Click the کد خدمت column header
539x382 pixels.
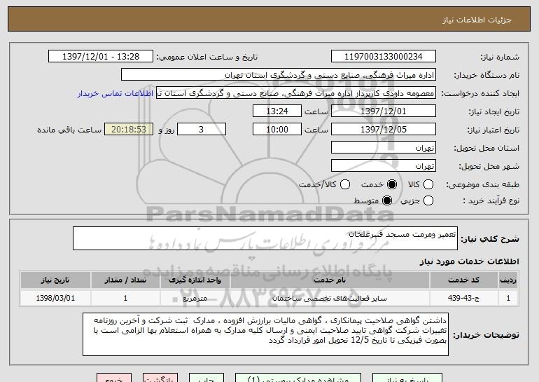click(463, 280)
